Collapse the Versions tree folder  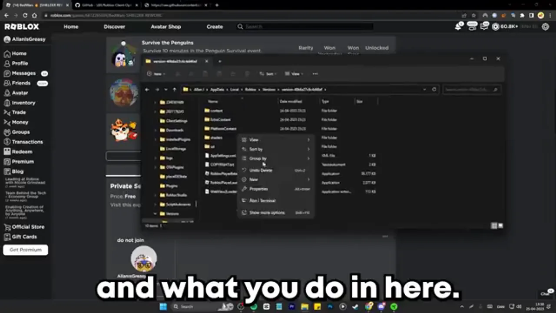155,214
